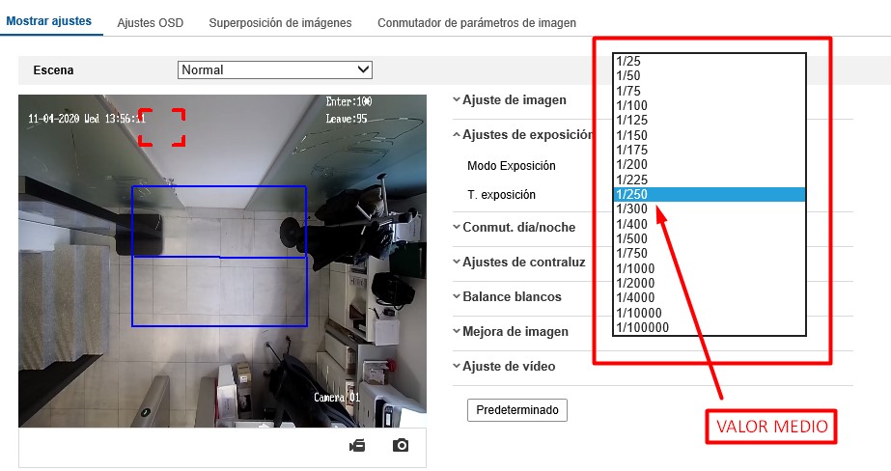Click the snapshot capture camera icon
The height and width of the screenshot is (471, 891).
[x=401, y=445]
